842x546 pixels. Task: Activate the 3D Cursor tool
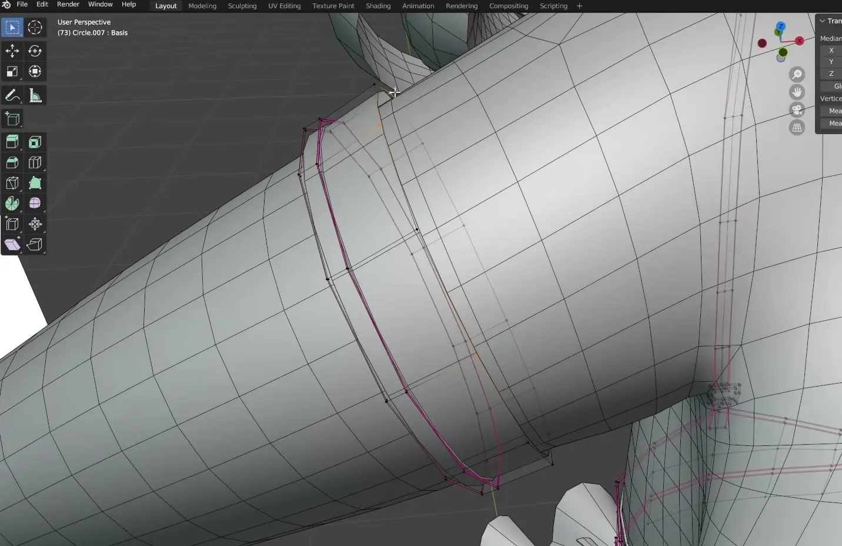[x=35, y=28]
